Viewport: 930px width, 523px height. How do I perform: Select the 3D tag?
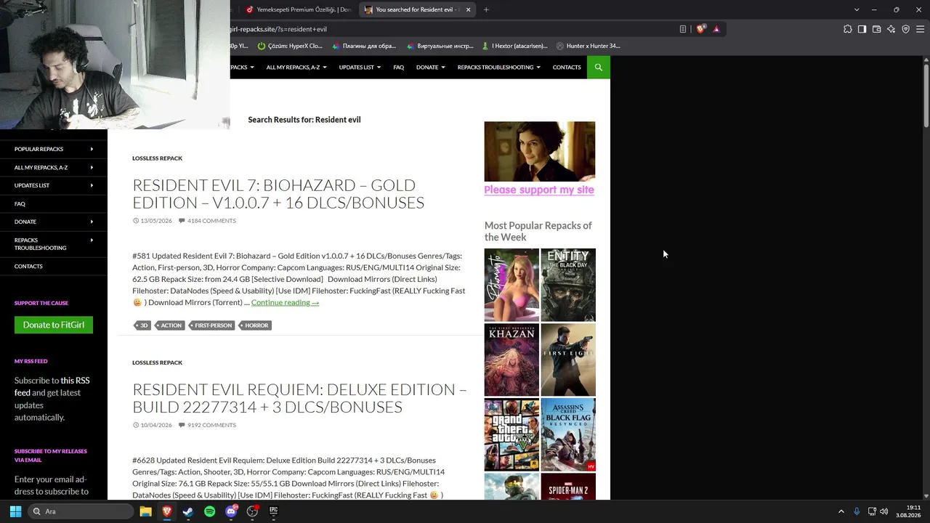point(142,325)
